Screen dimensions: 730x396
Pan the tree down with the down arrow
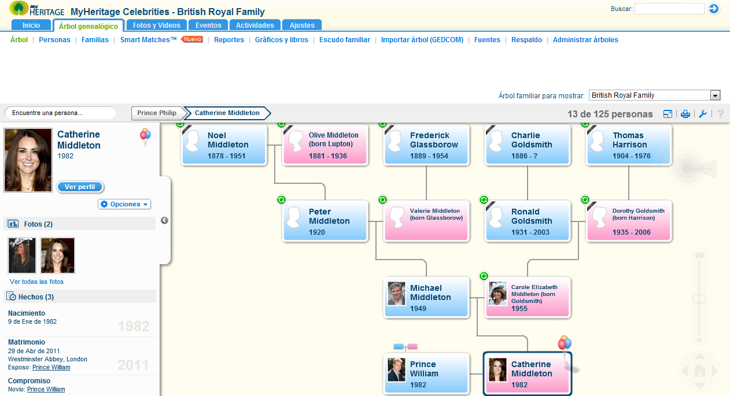[699, 384]
